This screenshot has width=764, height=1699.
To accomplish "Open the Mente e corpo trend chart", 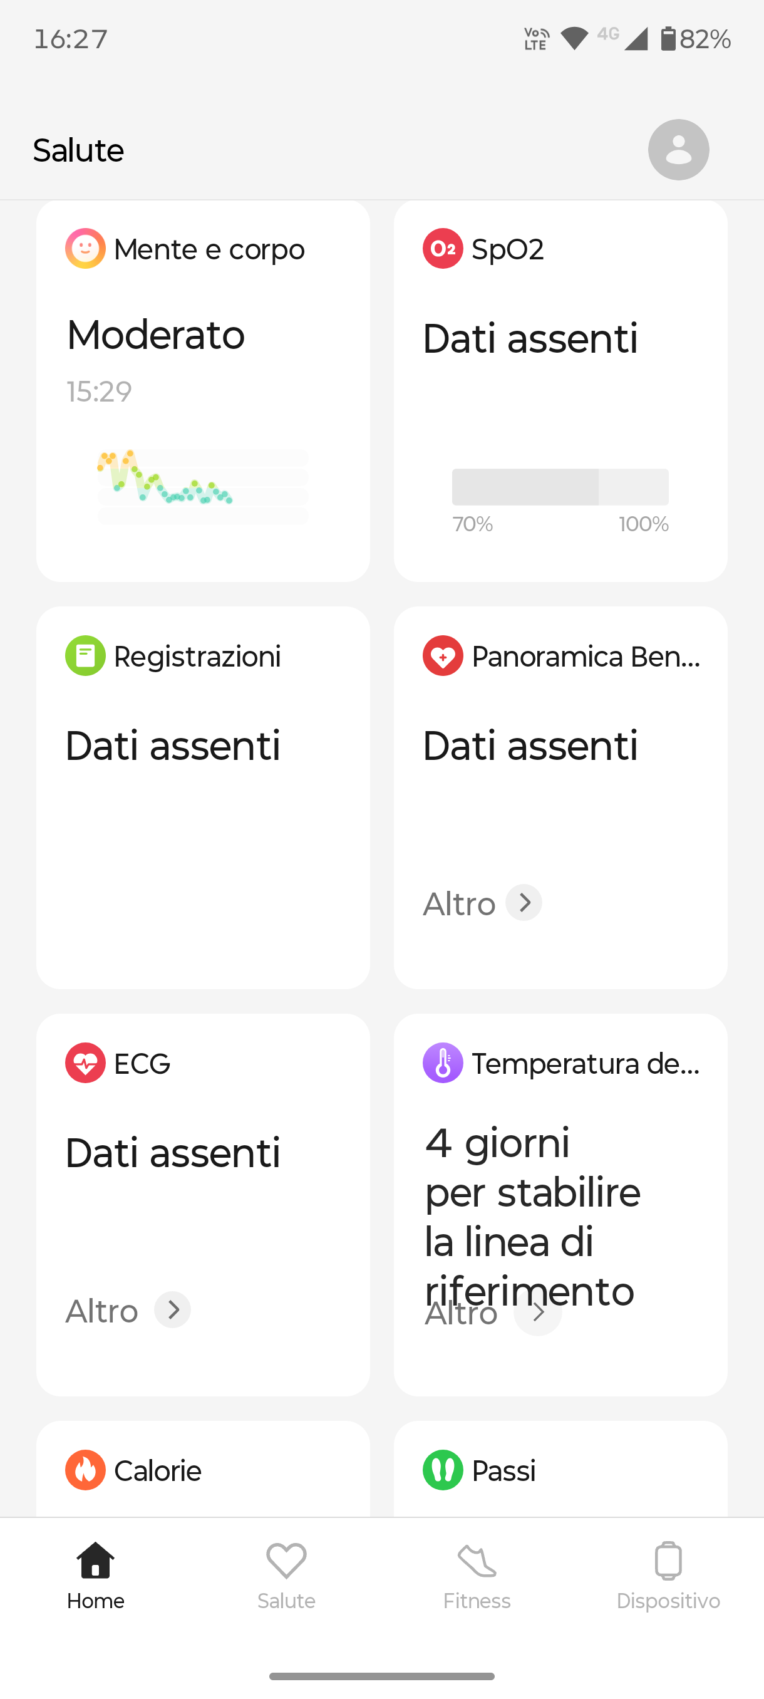I will (x=202, y=486).
